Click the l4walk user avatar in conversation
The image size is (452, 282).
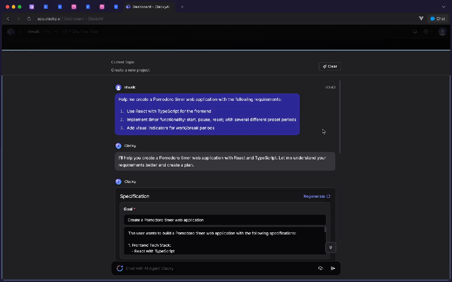click(x=118, y=87)
